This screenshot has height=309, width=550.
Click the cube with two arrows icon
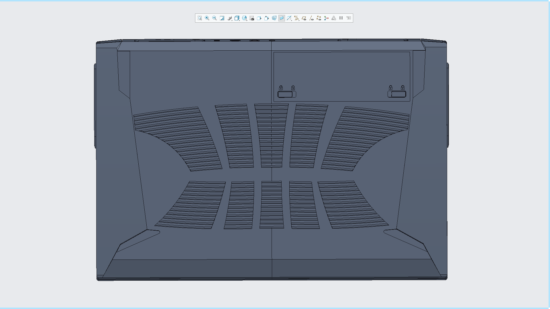click(267, 18)
